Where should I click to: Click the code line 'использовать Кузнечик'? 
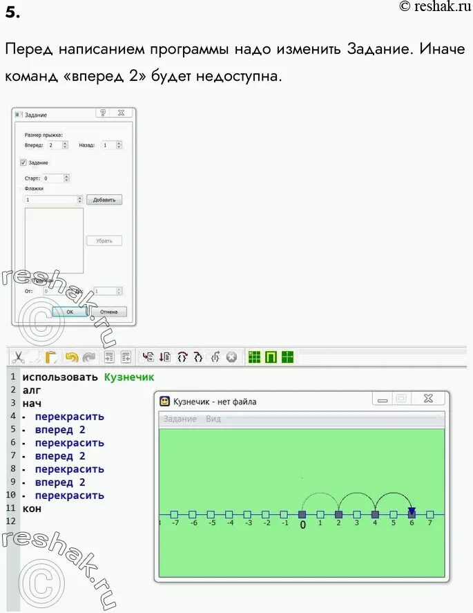coord(88,377)
